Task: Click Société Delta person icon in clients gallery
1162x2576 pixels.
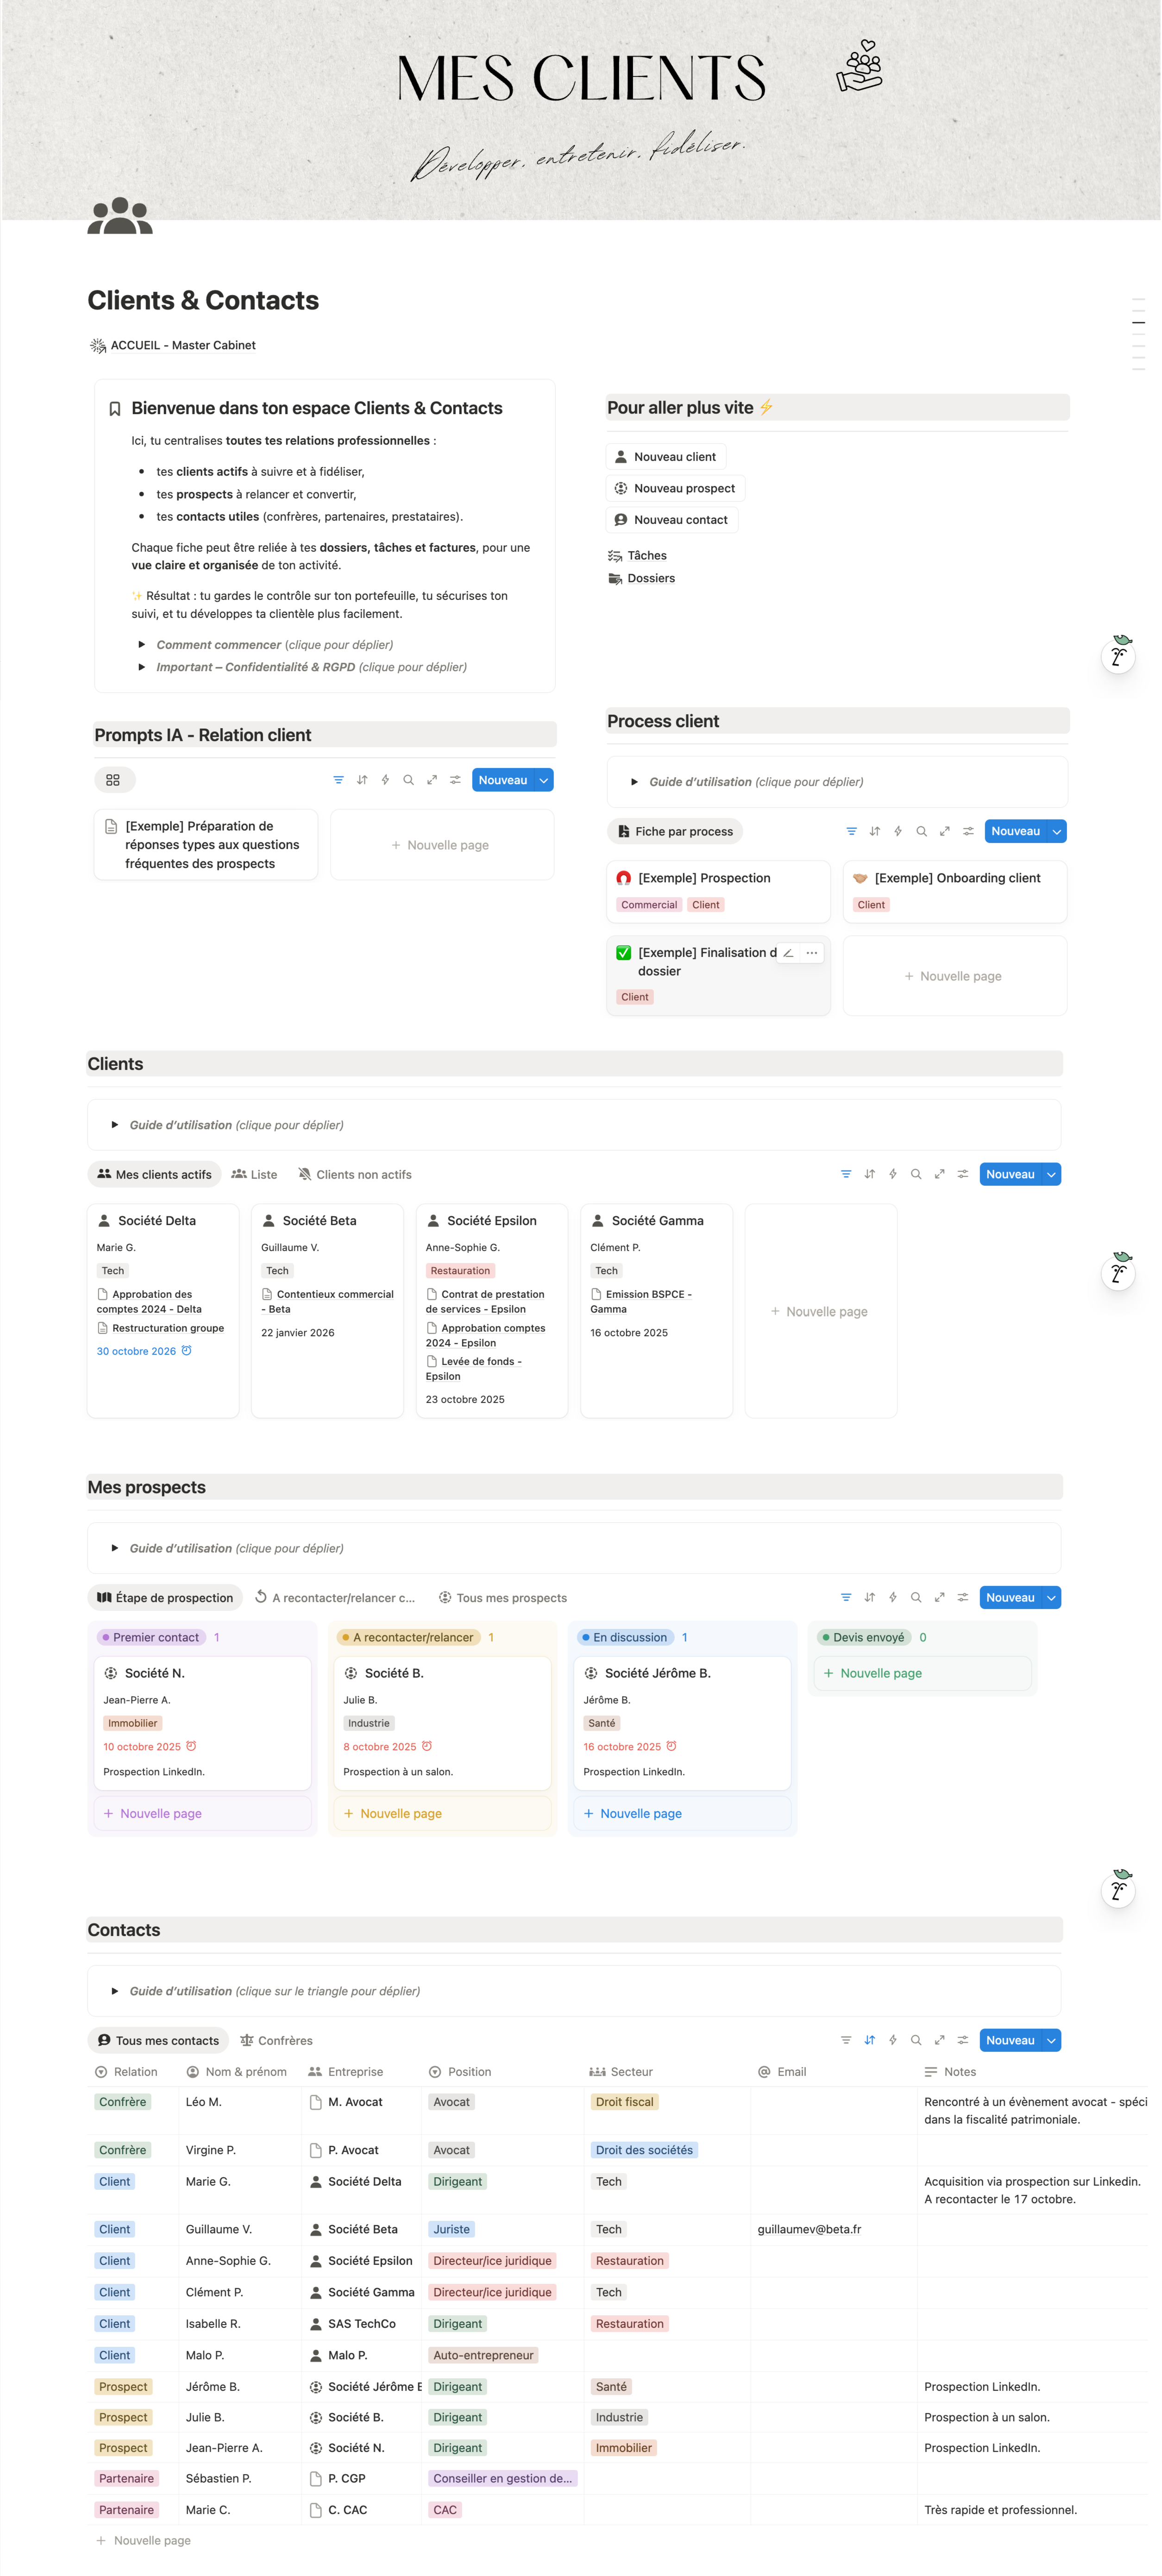Action: pos(104,1220)
